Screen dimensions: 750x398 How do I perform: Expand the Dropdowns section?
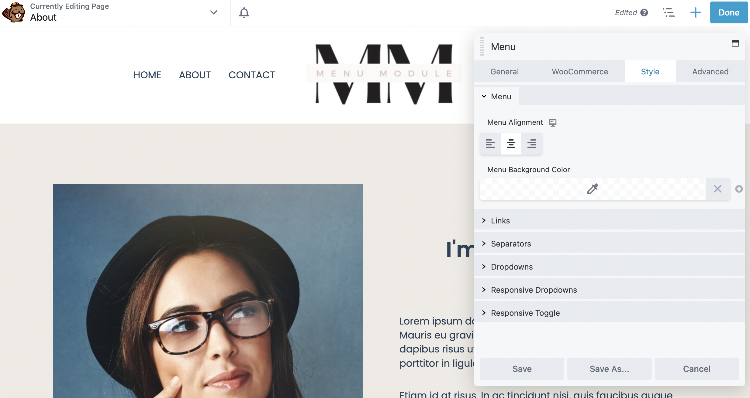point(511,267)
